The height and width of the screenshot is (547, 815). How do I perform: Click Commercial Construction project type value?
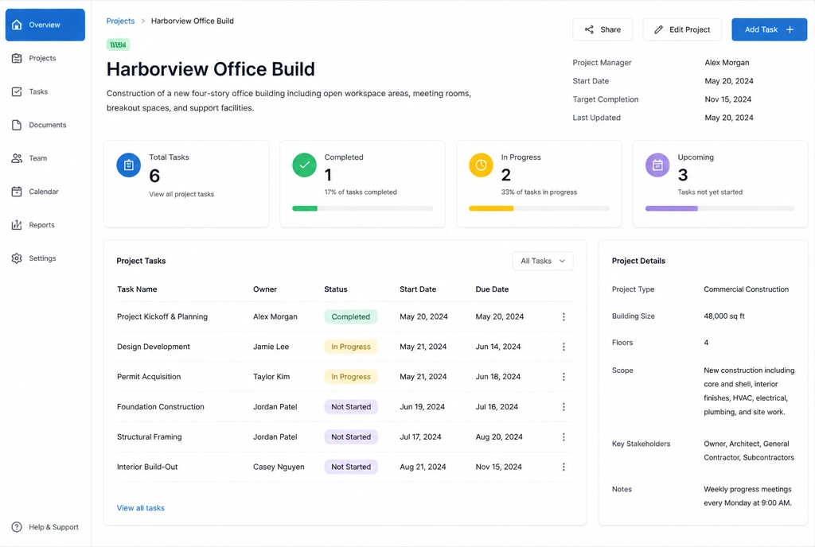point(746,289)
